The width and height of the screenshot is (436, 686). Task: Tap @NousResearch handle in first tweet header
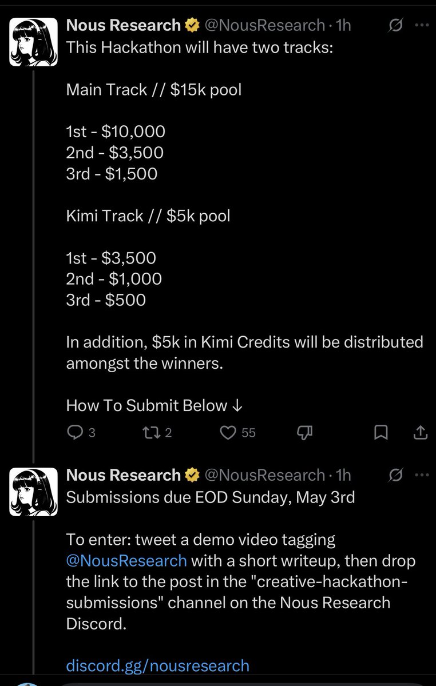tap(264, 25)
